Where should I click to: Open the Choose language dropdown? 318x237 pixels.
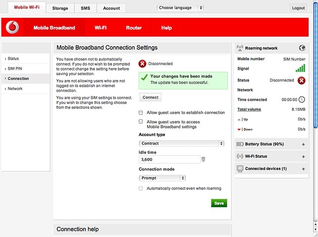(180, 8)
